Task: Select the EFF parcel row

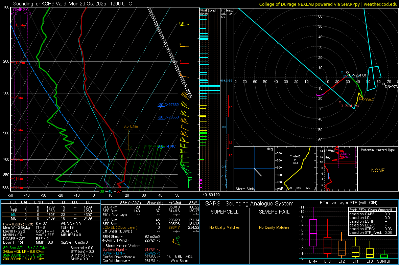Action: coord(51,211)
